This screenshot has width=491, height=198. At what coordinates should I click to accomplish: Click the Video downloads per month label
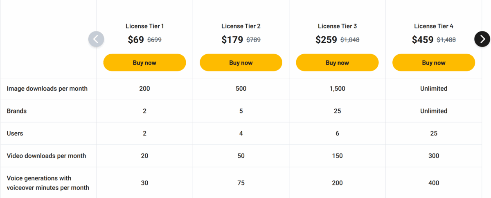[47, 156]
